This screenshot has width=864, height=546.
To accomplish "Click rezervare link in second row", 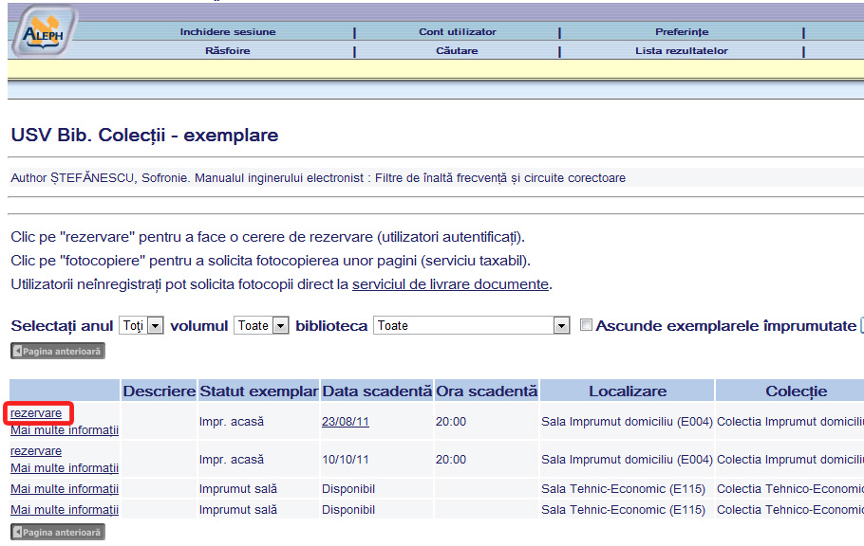I will tap(36, 451).
